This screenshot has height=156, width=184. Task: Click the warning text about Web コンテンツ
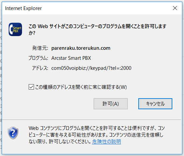(97, 135)
